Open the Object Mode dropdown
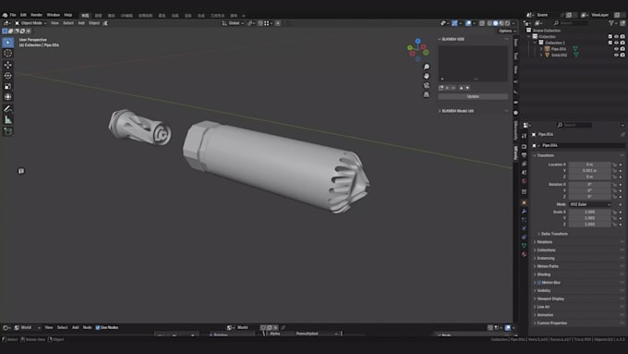 (x=30, y=23)
